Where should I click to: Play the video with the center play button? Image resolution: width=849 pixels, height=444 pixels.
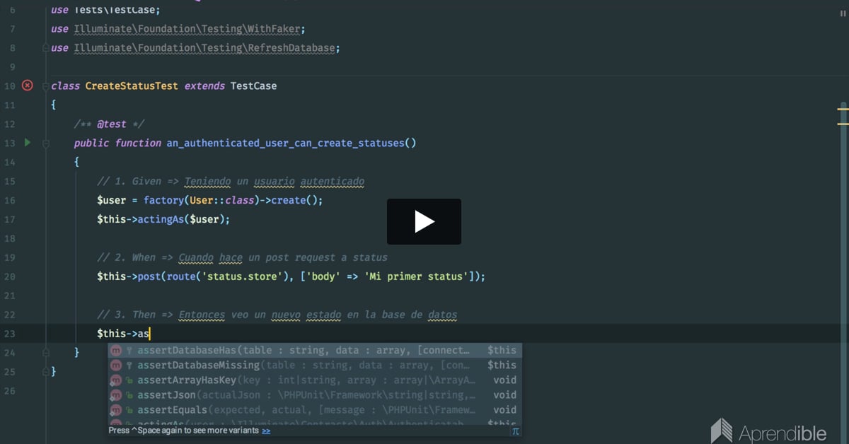click(424, 222)
